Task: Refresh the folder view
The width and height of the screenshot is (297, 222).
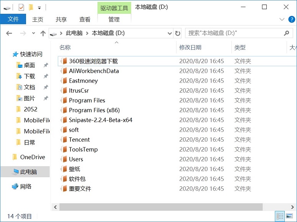Action: pyautogui.click(x=178, y=33)
